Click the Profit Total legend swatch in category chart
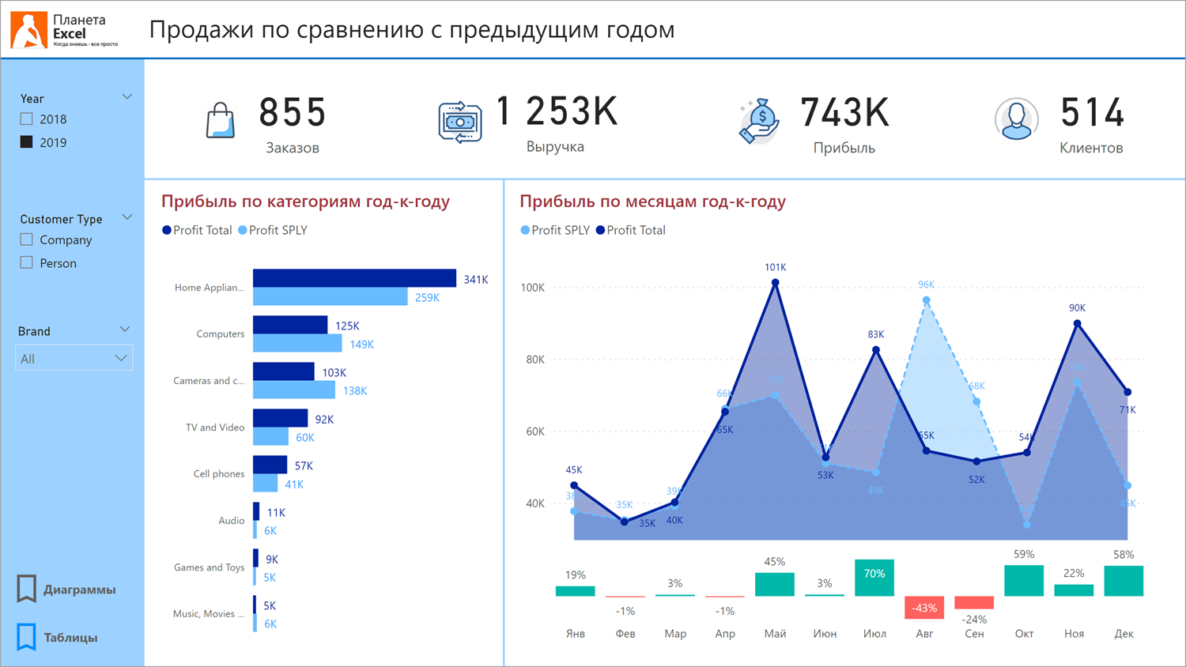 click(167, 231)
